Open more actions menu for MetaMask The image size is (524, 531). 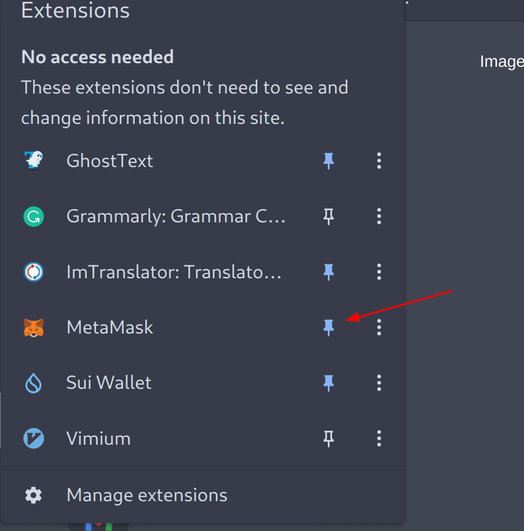point(379,327)
